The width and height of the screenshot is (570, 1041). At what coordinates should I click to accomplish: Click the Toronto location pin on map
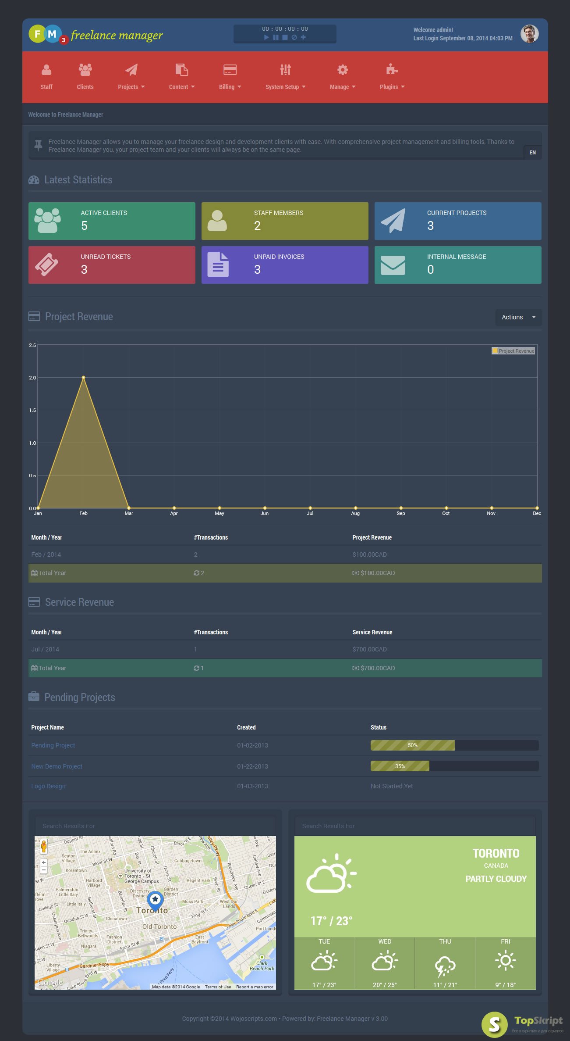point(155,901)
